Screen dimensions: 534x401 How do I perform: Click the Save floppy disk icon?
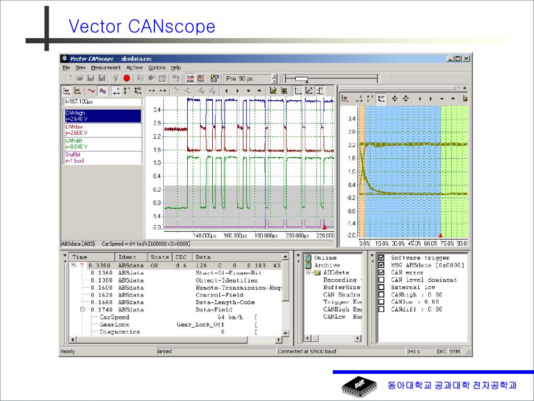[x=91, y=78]
